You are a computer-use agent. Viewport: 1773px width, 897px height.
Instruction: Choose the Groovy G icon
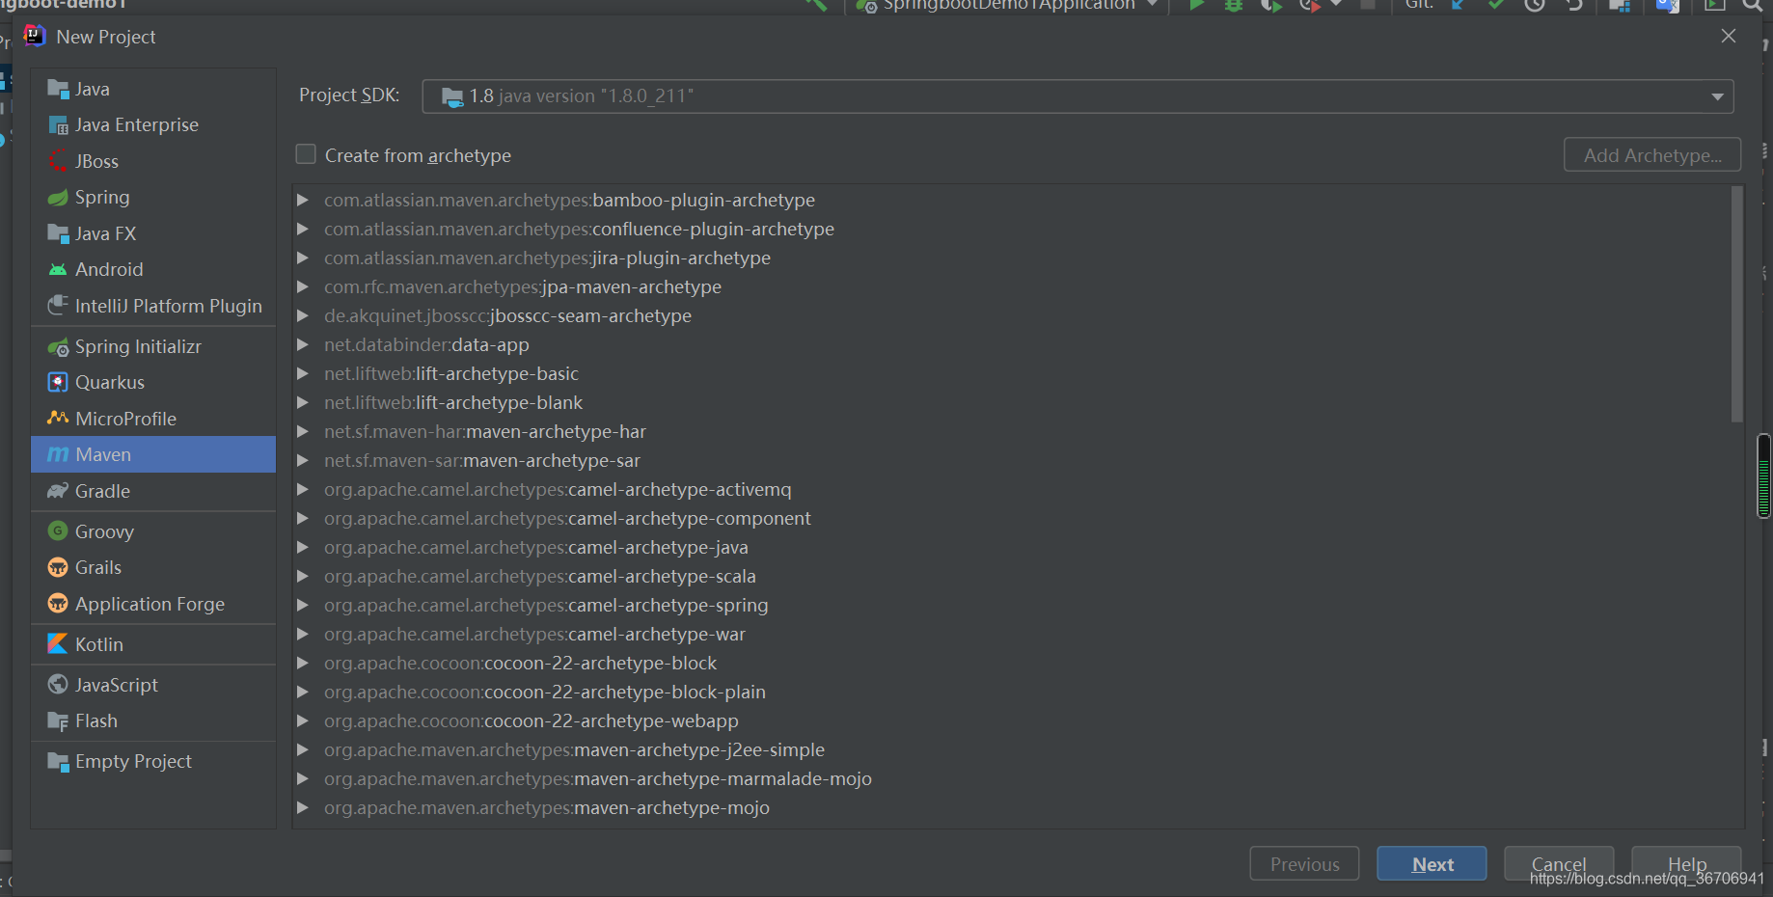(58, 531)
